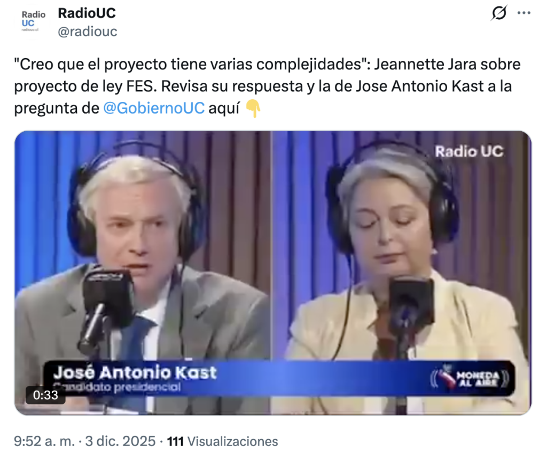This screenshot has width=547, height=461.
Task: Open the three-dot more options menu
Action: 523,13
